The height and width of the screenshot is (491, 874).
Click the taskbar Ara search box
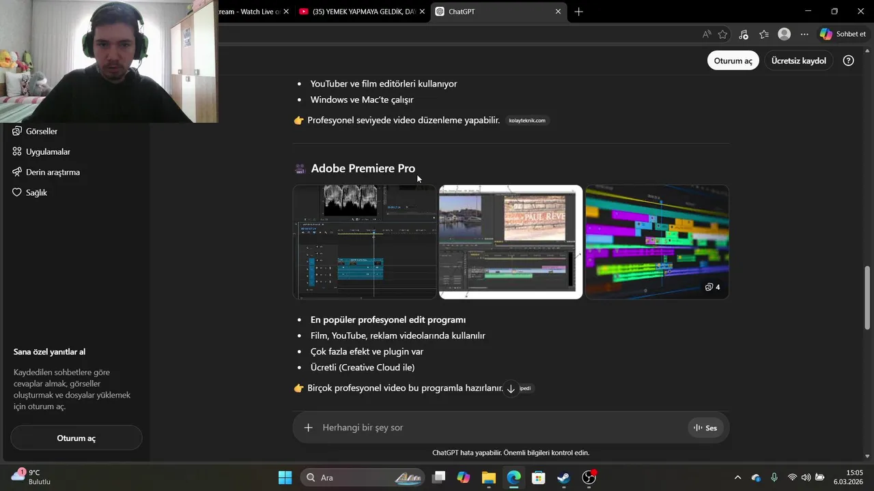click(363, 477)
